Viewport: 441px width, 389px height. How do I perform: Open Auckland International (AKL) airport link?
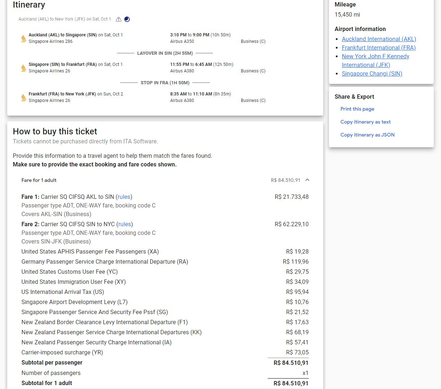379,39
